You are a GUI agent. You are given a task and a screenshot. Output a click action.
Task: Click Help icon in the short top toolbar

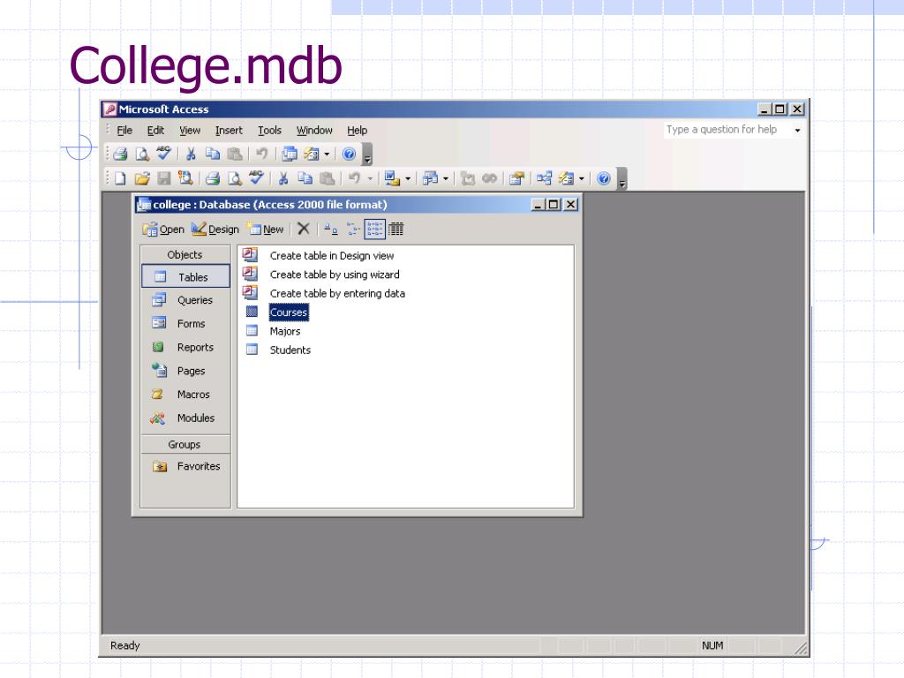click(x=349, y=154)
